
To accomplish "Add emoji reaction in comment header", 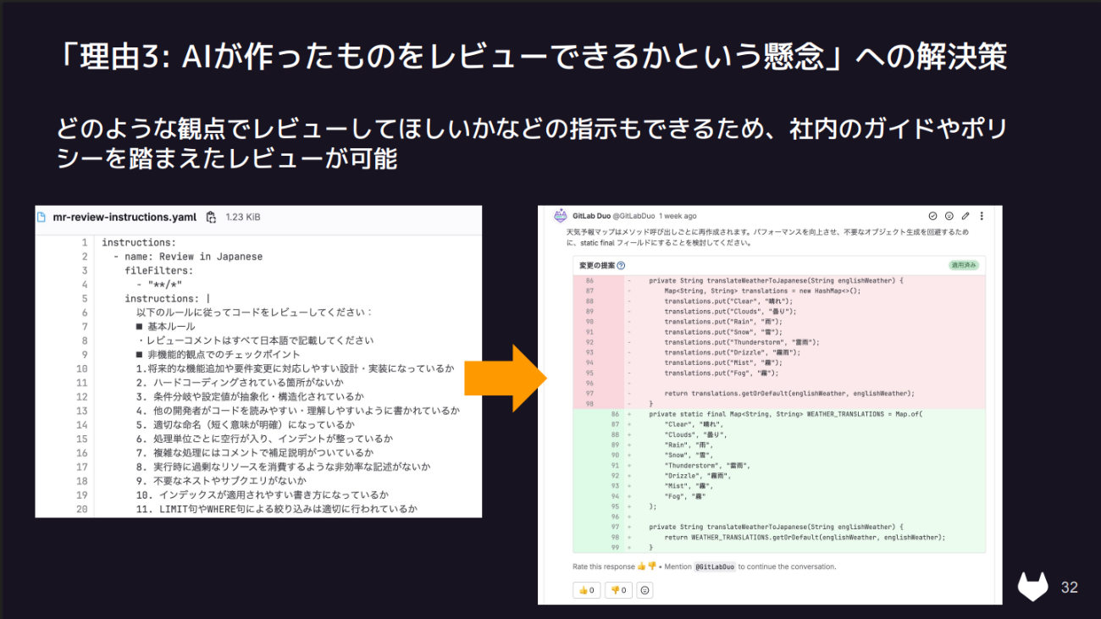I will pos(949,216).
